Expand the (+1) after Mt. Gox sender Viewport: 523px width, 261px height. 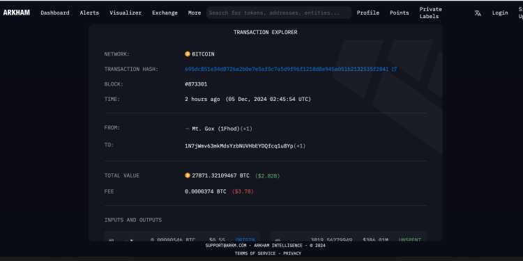246,129
